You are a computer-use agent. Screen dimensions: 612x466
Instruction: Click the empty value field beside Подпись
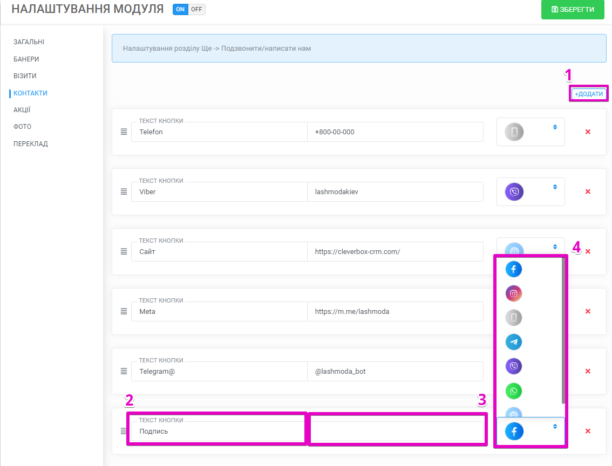(x=396, y=431)
